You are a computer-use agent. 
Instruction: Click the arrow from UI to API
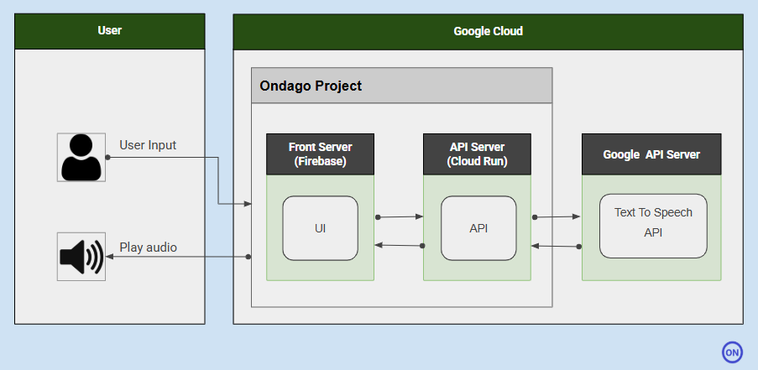tap(400, 216)
